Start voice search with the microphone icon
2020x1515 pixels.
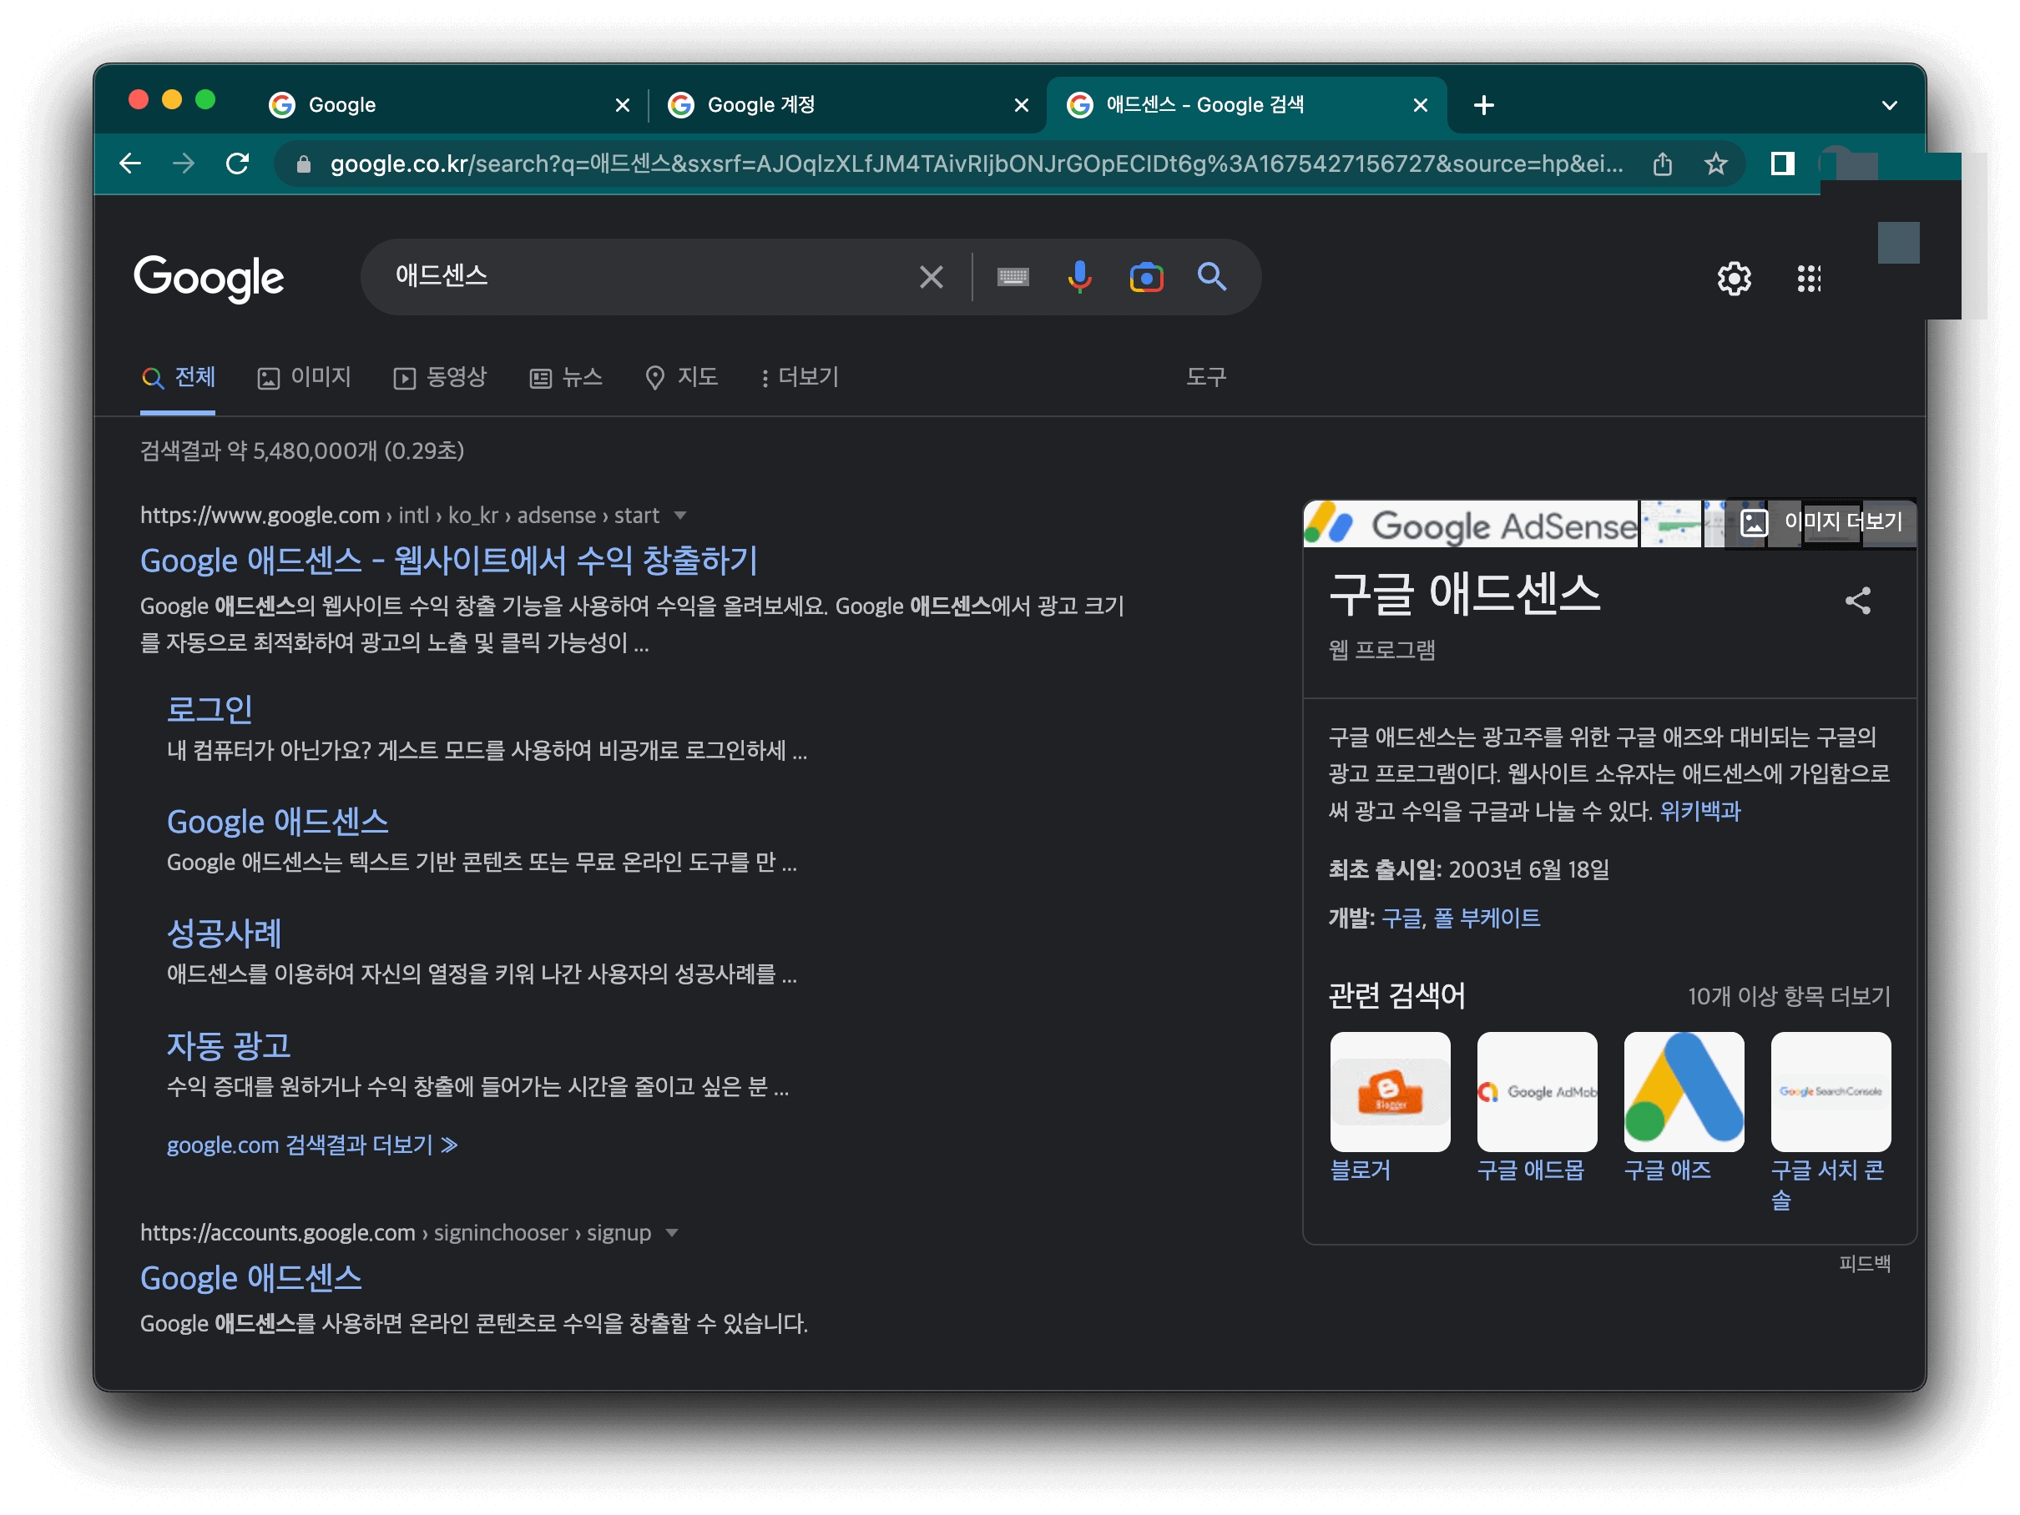(x=1079, y=276)
